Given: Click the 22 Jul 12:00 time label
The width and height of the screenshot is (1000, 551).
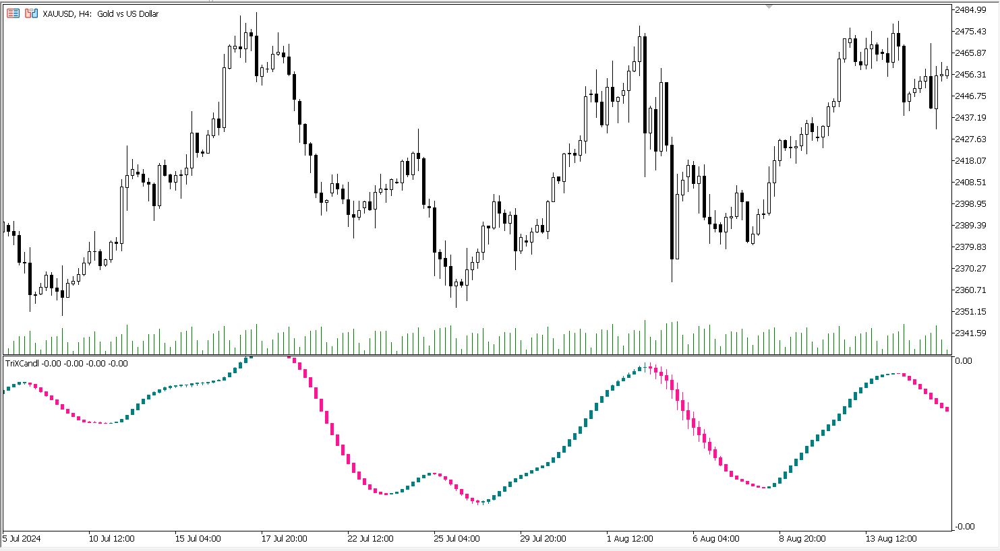Looking at the screenshot, I should [371, 539].
